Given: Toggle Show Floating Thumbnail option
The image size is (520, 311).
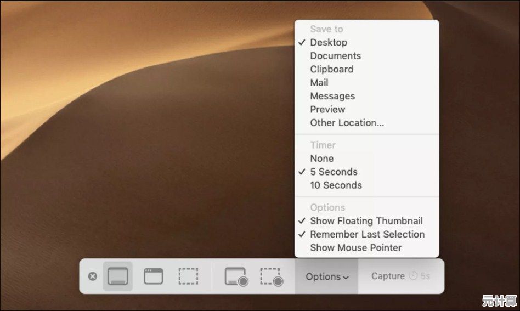Looking at the screenshot, I should [366, 221].
